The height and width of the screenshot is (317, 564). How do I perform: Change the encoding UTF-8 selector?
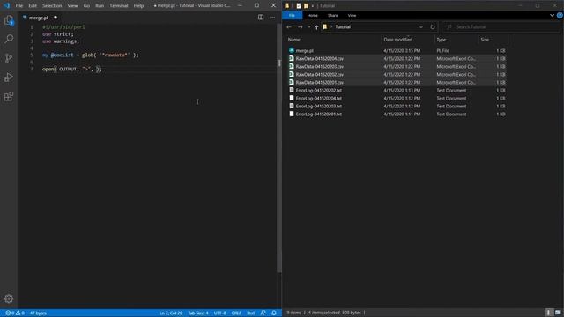(x=219, y=313)
